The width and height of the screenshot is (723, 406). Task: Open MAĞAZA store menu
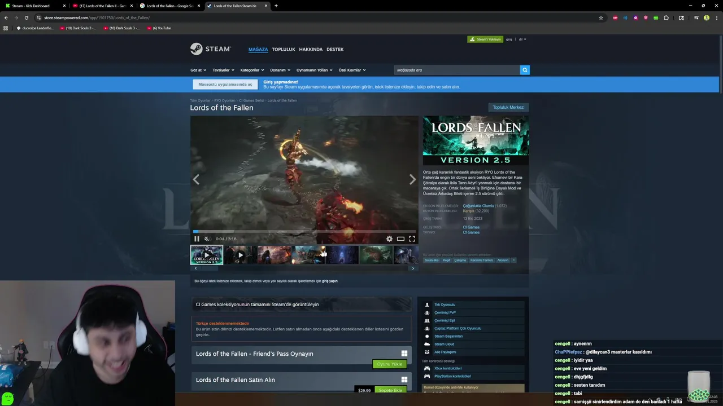258,50
